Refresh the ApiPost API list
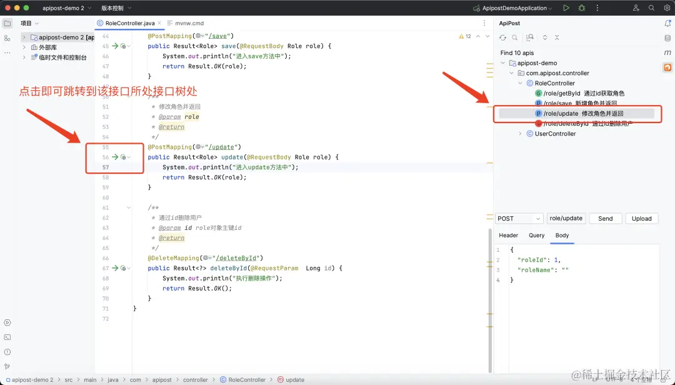This screenshot has height=385, width=675. [x=502, y=37]
